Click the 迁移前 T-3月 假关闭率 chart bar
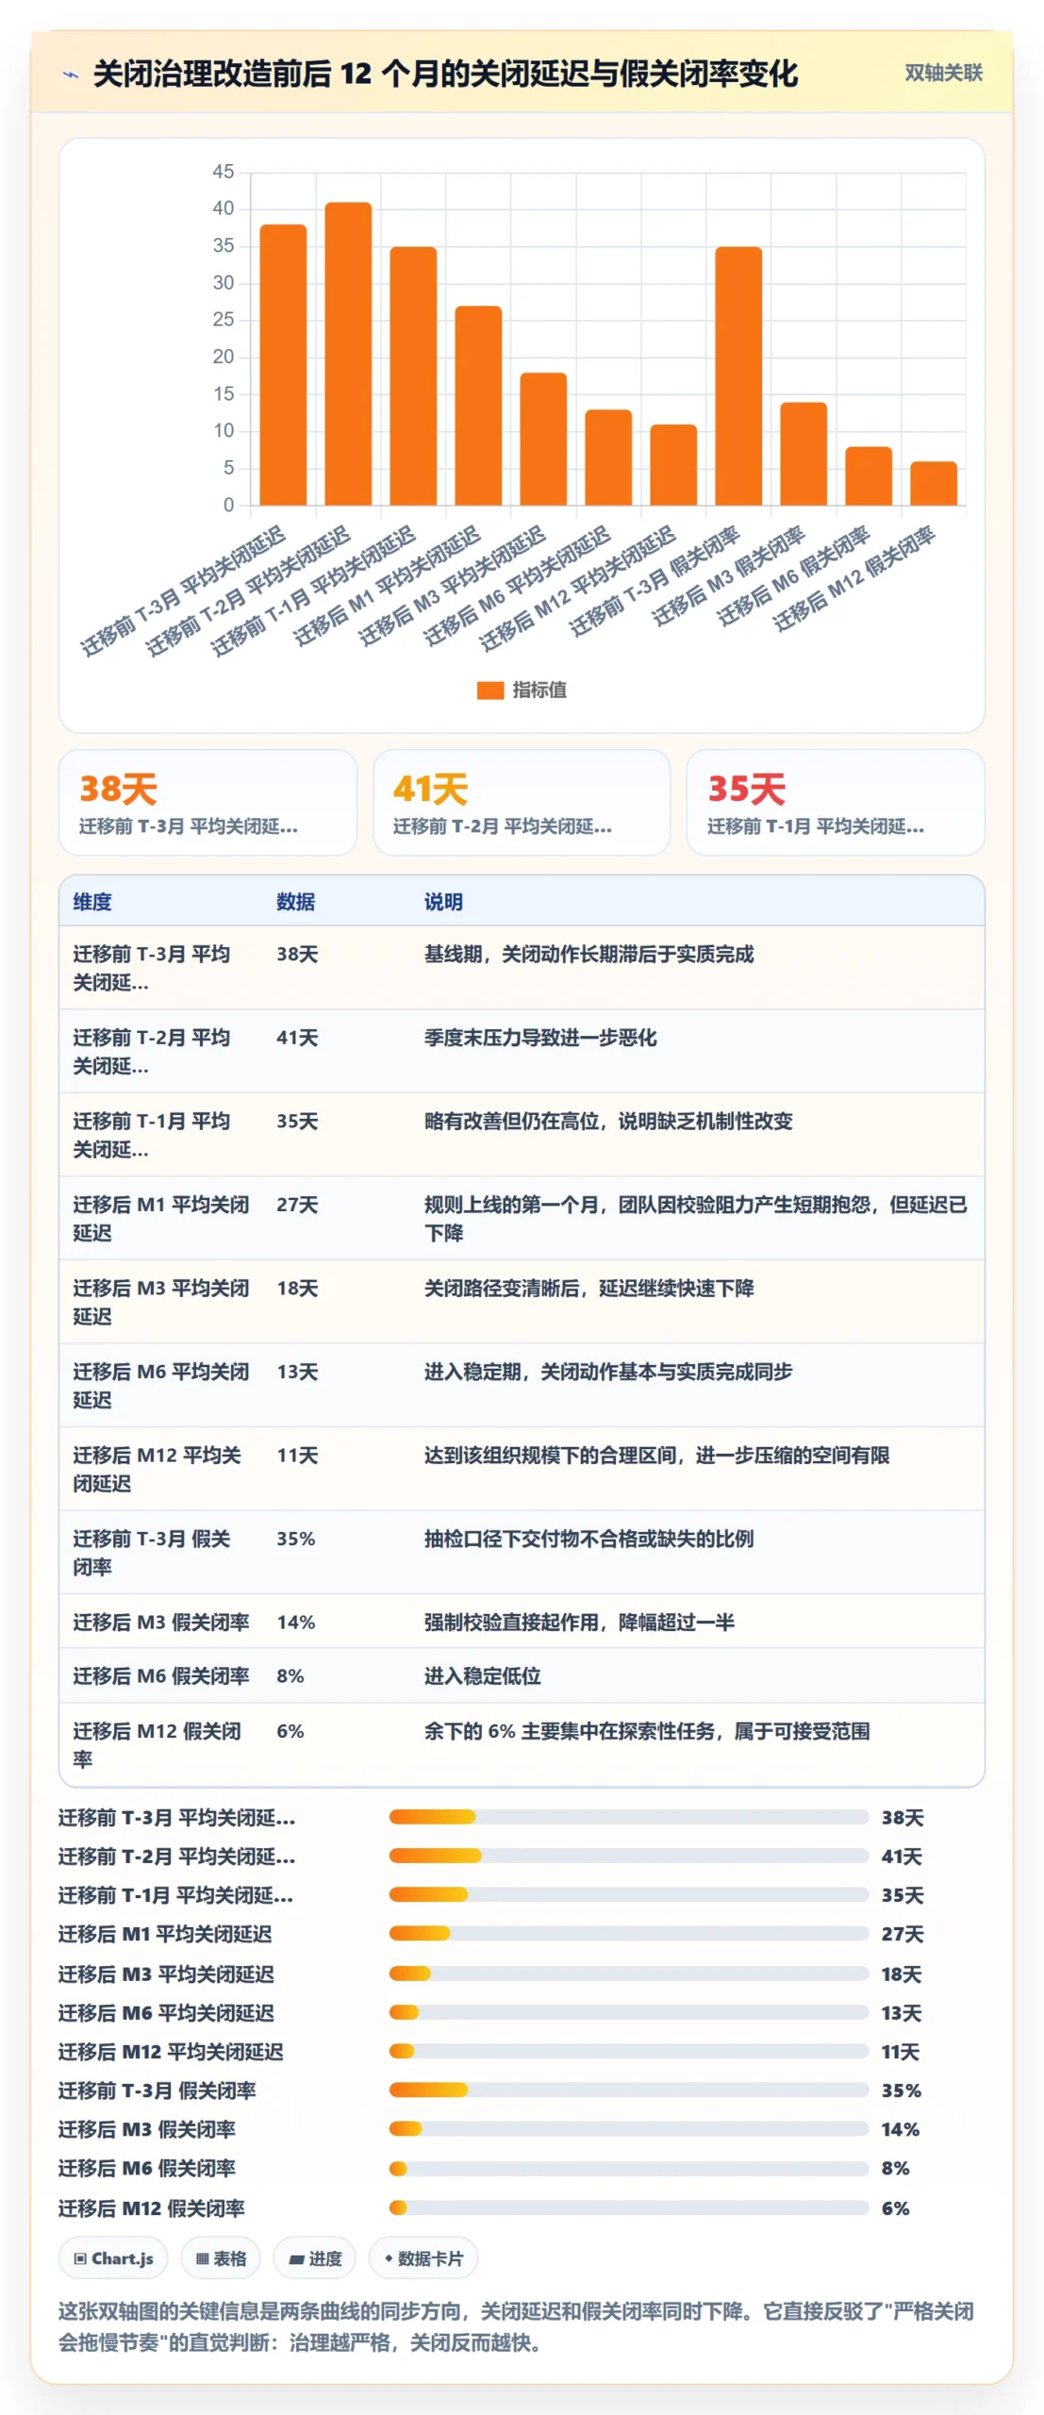 click(x=738, y=375)
